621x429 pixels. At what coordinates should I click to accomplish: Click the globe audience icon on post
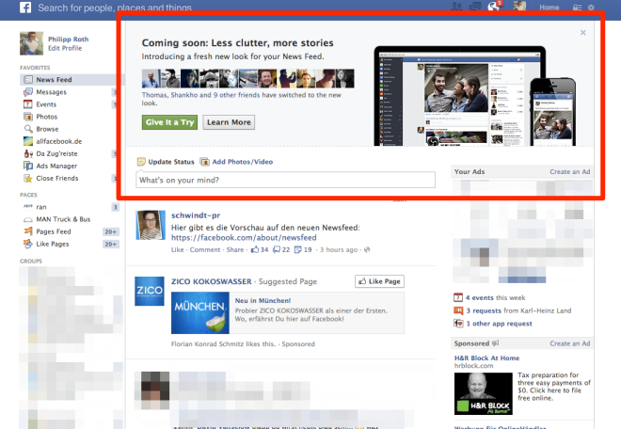coord(367,250)
